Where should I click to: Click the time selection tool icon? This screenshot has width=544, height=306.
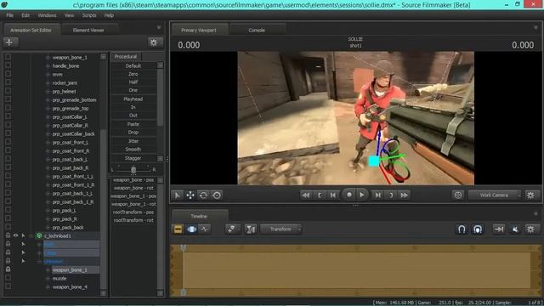click(x=250, y=229)
